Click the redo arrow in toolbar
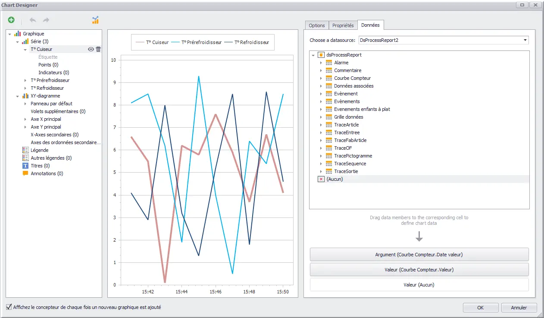This screenshot has height=318, width=544. pyautogui.click(x=46, y=20)
